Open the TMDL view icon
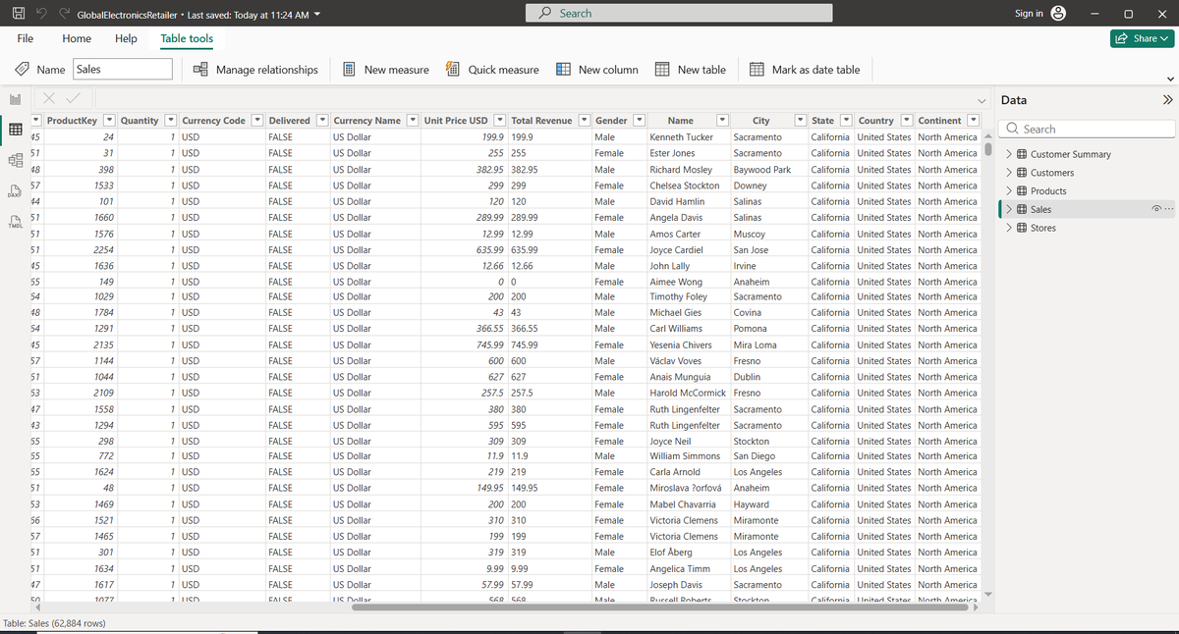Image resolution: width=1179 pixels, height=634 pixels. [16, 221]
